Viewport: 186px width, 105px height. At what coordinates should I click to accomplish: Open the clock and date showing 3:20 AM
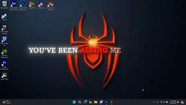click(x=173, y=102)
